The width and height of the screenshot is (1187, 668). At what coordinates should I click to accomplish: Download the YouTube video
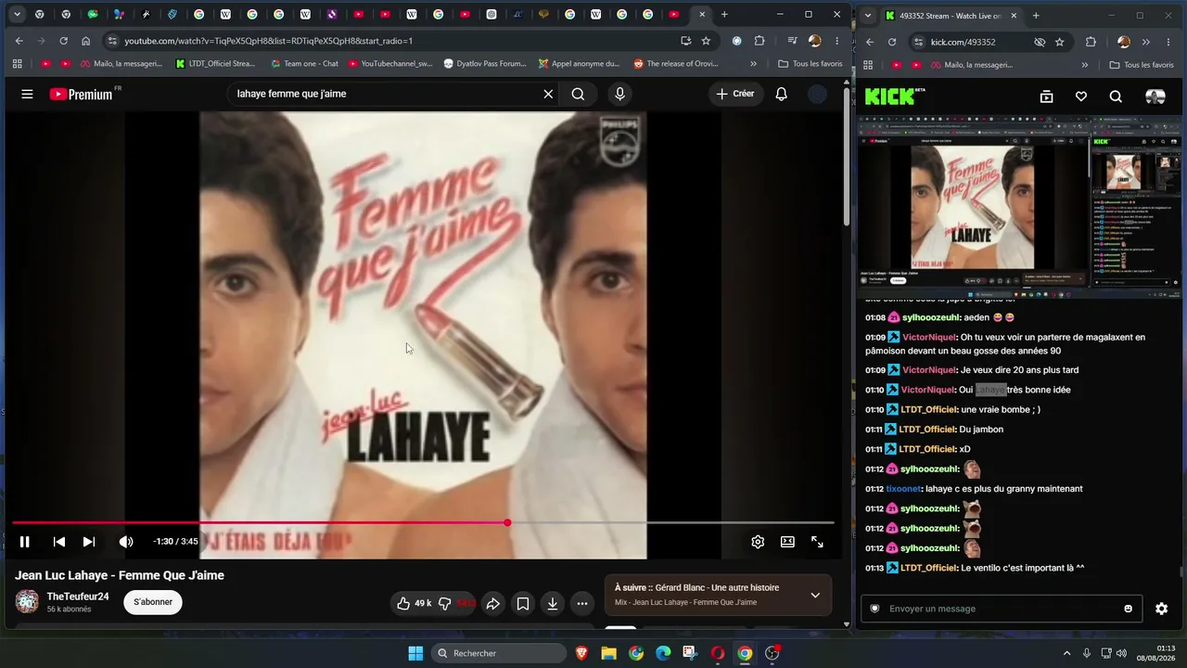(x=553, y=603)
